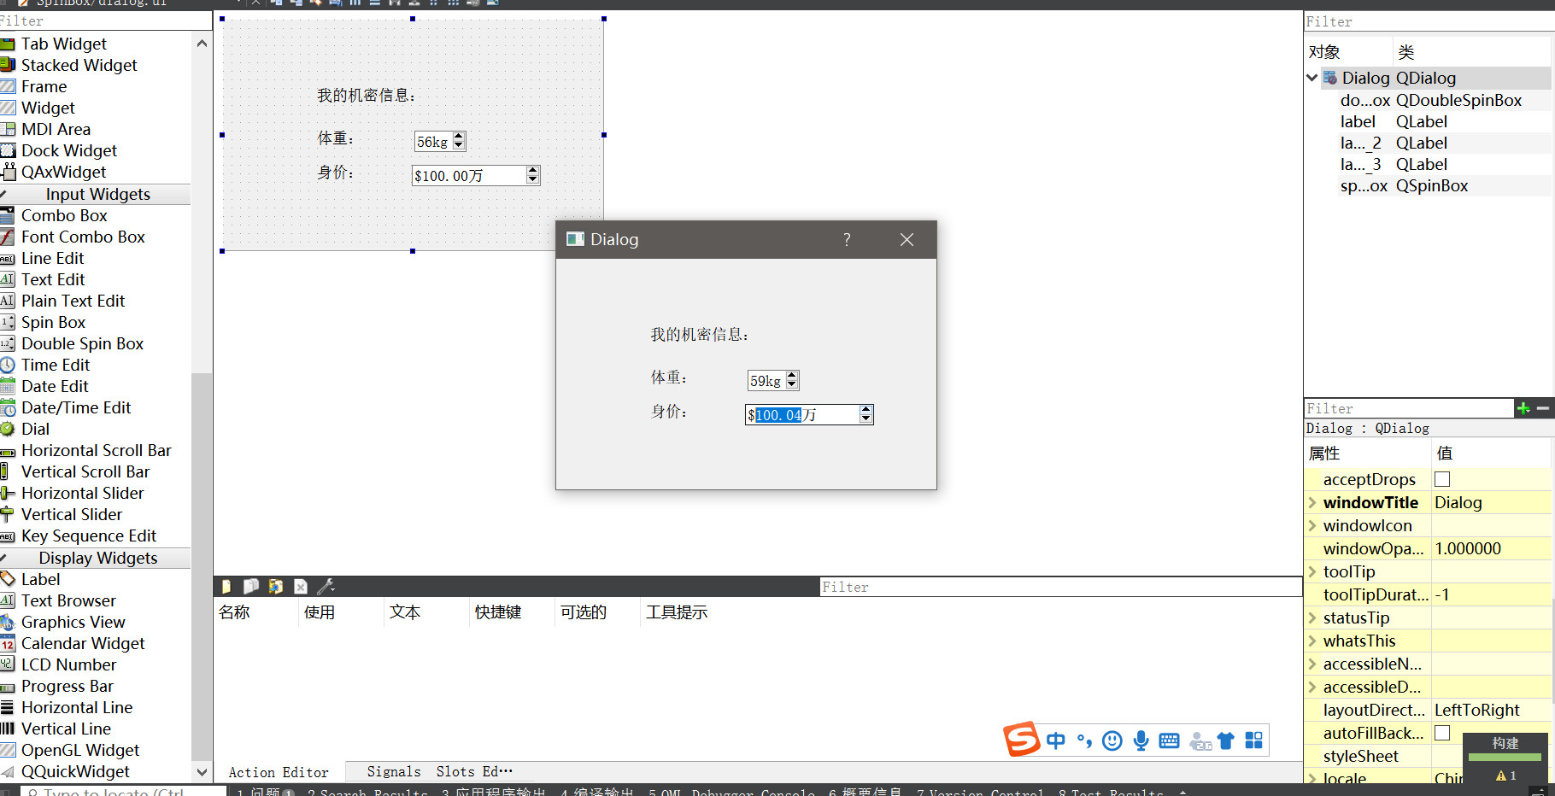
Task: Select Edit Signals/Slots mode icon
Action: tap(298, 3)
